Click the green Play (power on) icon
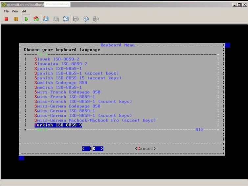Viewport: 248px width, 186px height. pos(26,19)
